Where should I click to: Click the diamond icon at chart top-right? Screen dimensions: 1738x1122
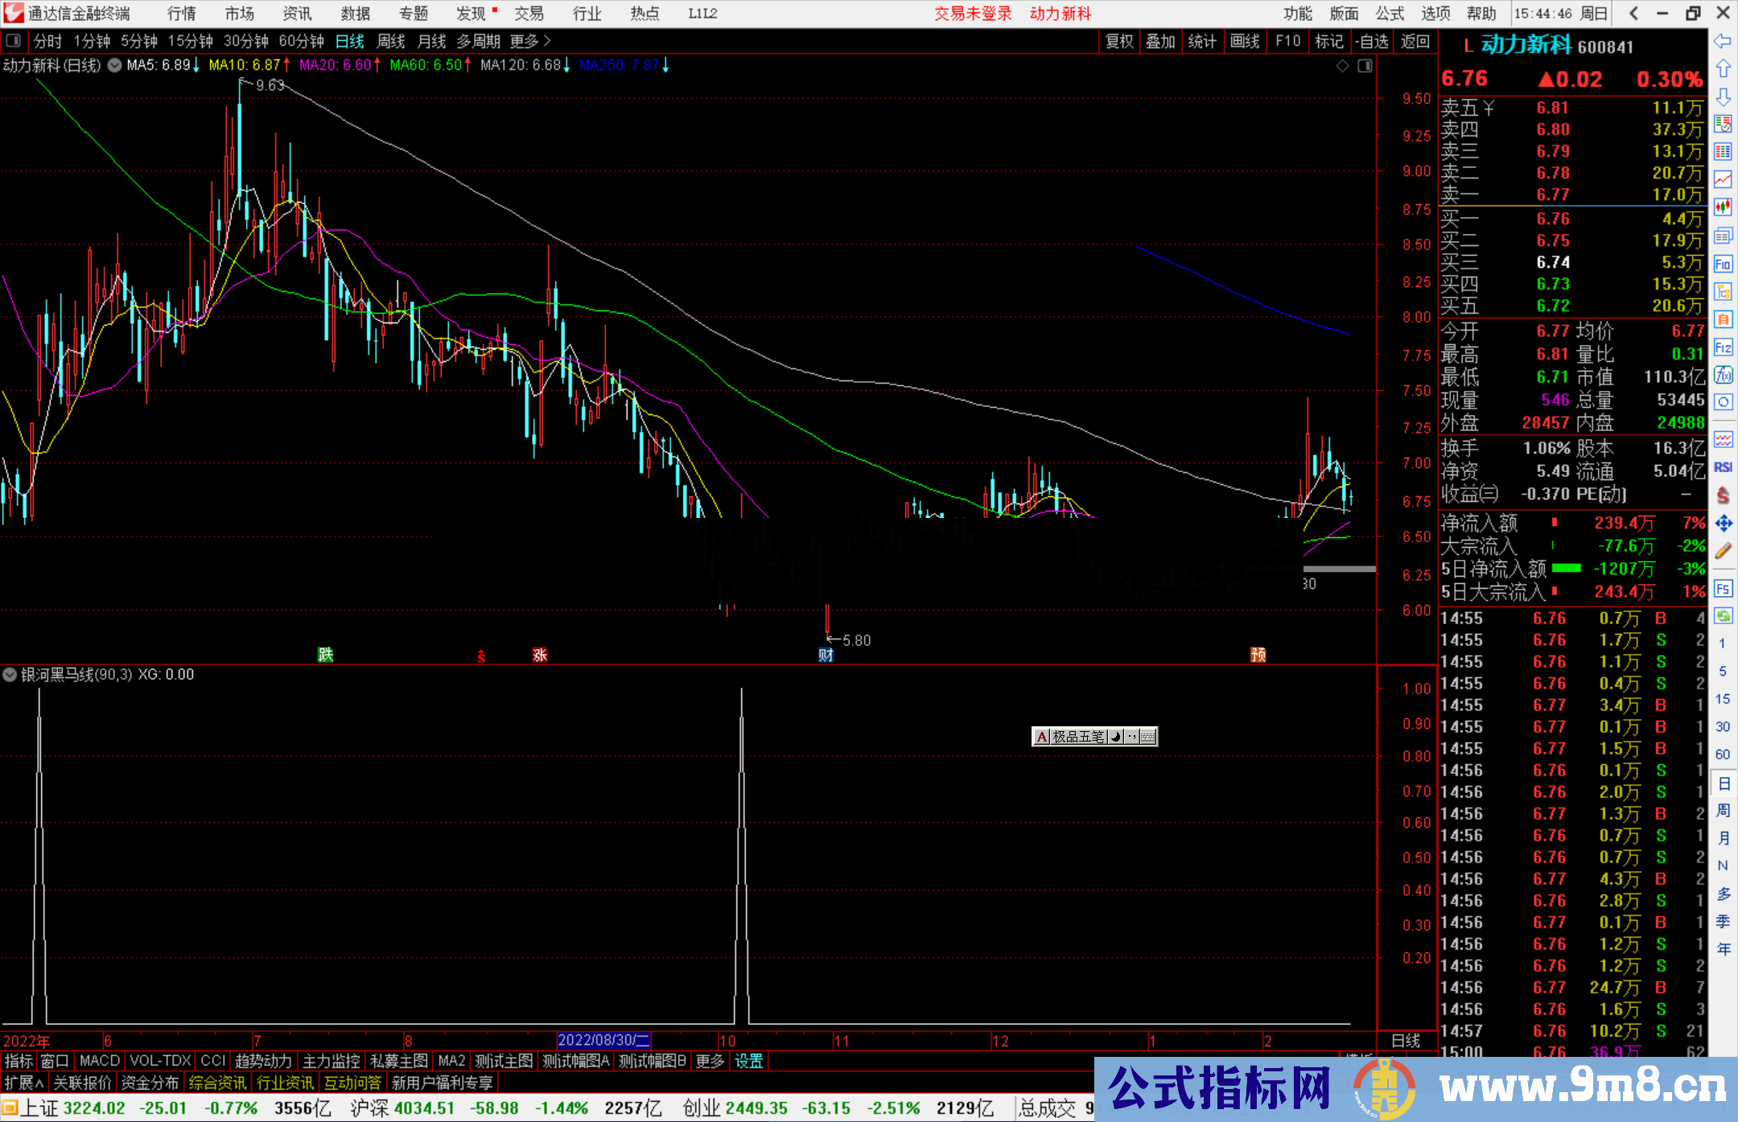pos(1342,66)
